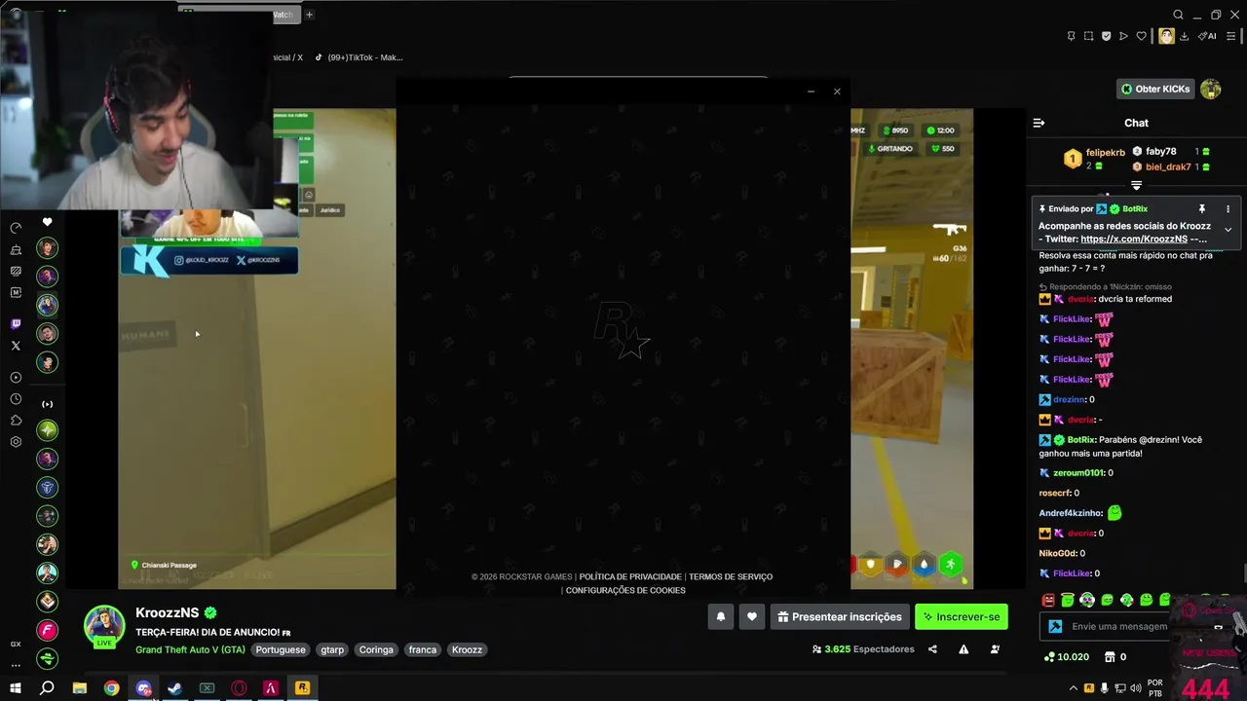Open the biel_drak7 gifter name
1247x701 pixels.
coord(1168,167)
